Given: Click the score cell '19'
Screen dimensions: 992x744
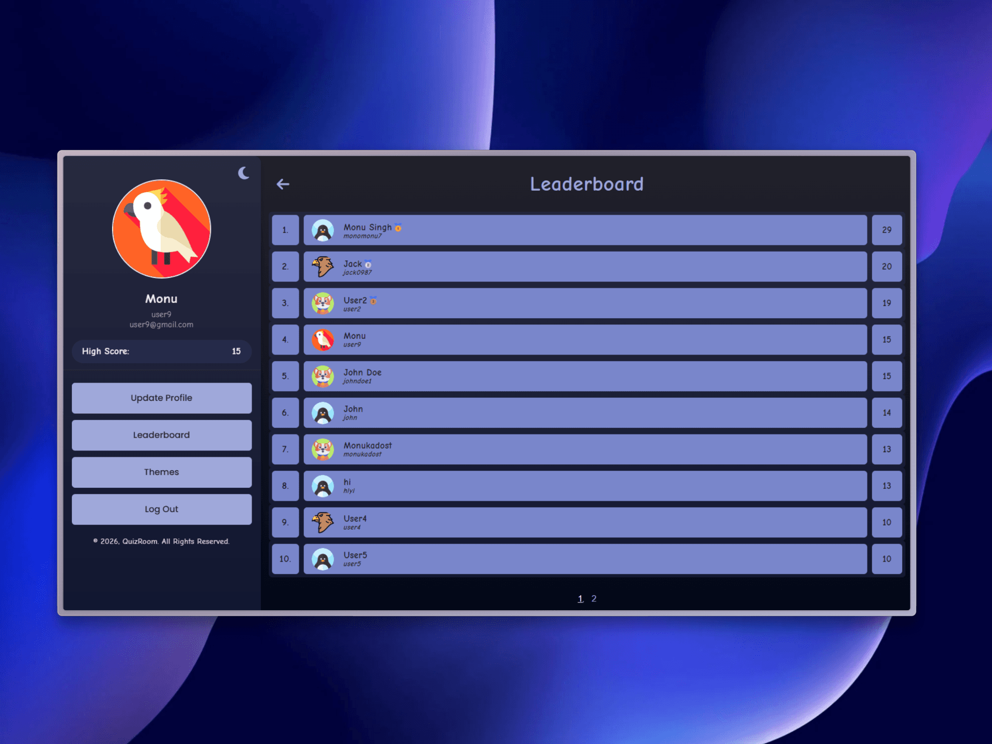Looking at the screenshot, I should tap(887, 303).
